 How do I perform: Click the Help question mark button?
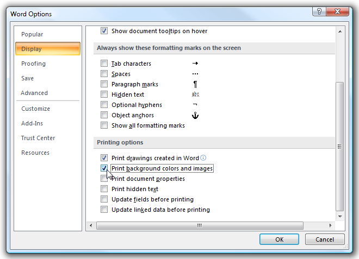click(x=319, y=11)
